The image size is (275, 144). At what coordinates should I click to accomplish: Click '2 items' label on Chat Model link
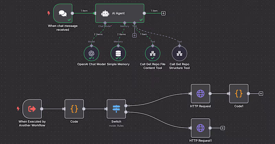point(98,34)
